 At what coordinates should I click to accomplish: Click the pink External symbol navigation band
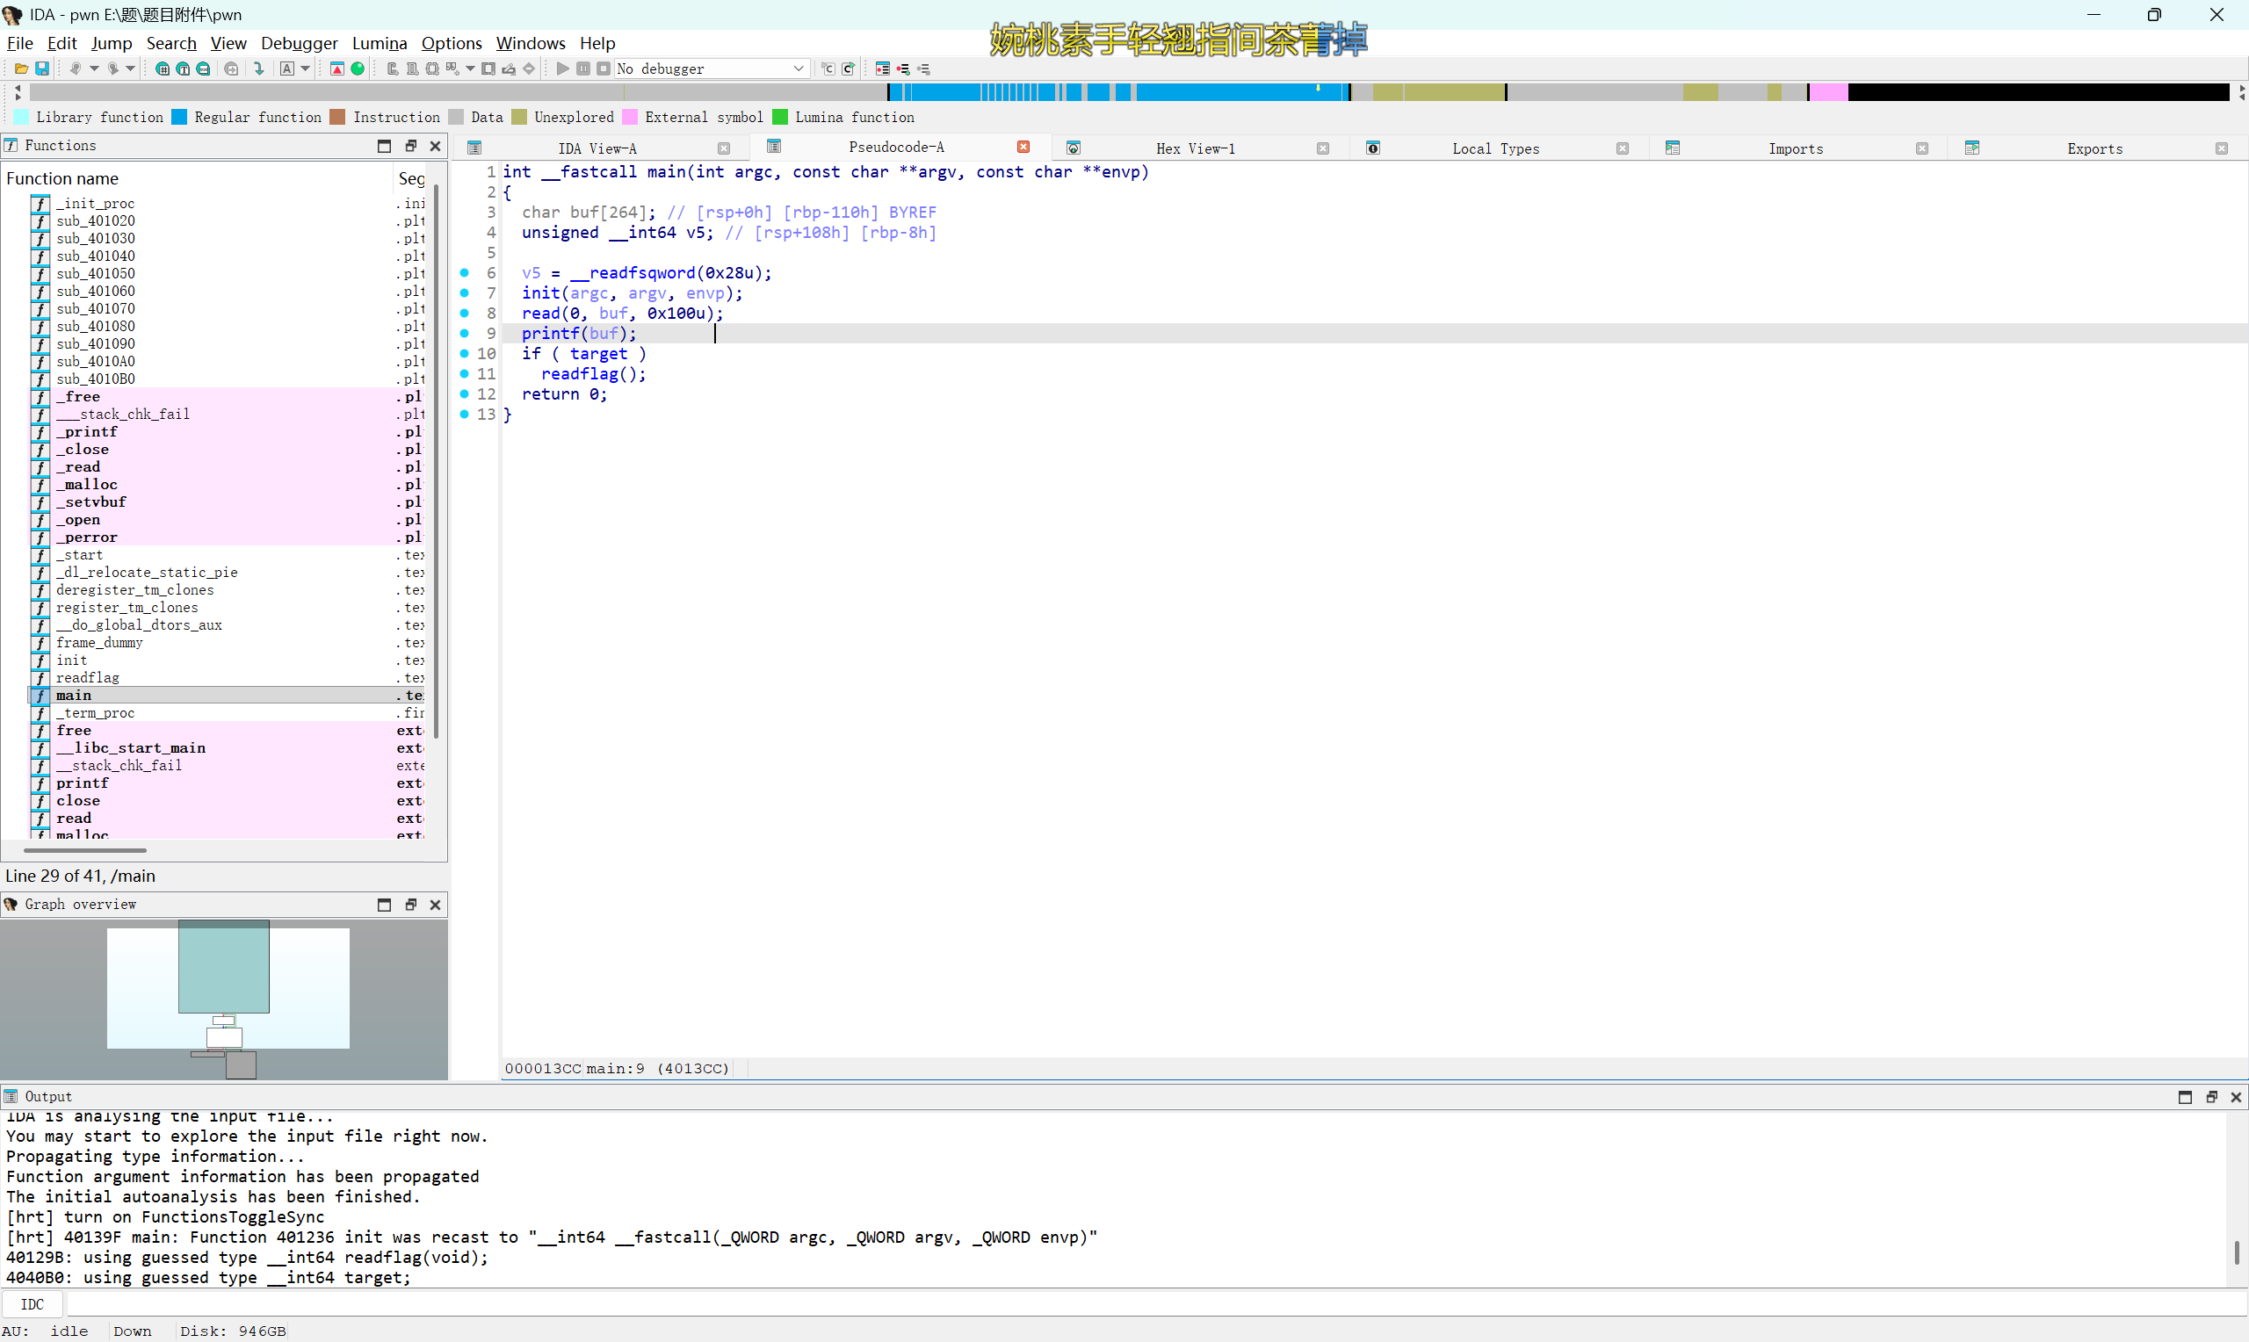pos(1827,92)
